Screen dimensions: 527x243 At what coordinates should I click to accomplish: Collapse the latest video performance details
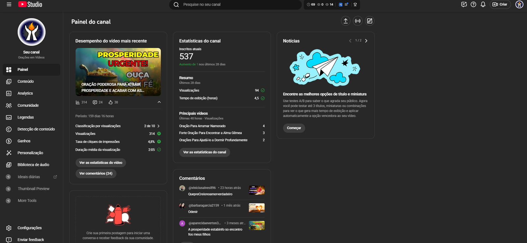pos(159,102)
